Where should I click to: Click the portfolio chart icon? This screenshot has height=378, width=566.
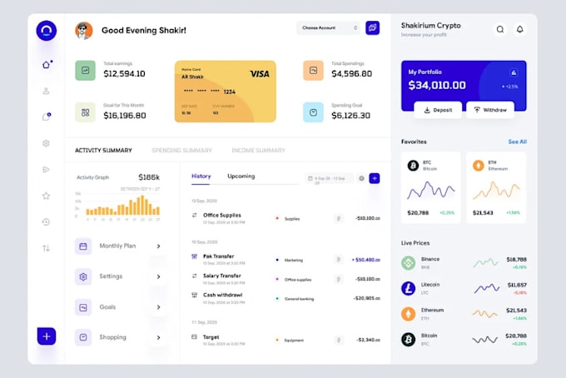(514, 72)
